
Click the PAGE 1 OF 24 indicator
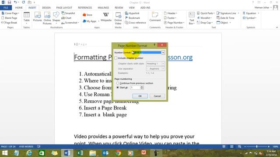(8, 147)
